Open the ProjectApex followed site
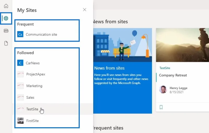 point(36,74)
